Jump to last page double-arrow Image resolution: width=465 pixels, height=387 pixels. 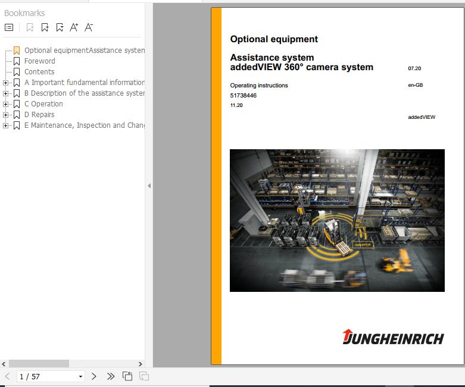click(111, 376)
